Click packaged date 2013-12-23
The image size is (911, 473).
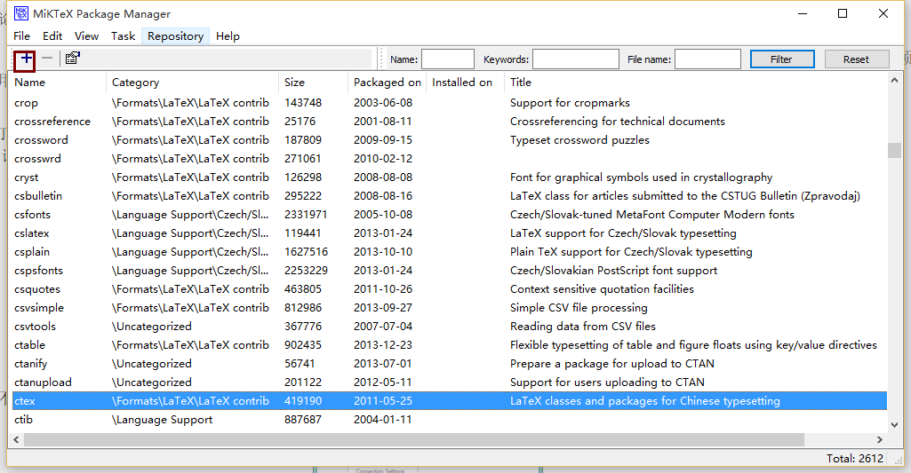pyautogui.click(x=383, y=344)
